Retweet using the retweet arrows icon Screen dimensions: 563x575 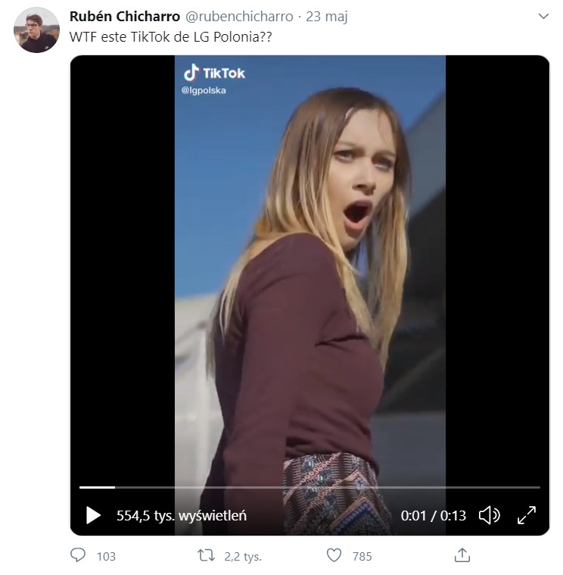206,556
